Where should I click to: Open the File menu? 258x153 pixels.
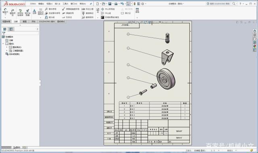(x=33, y=4)
